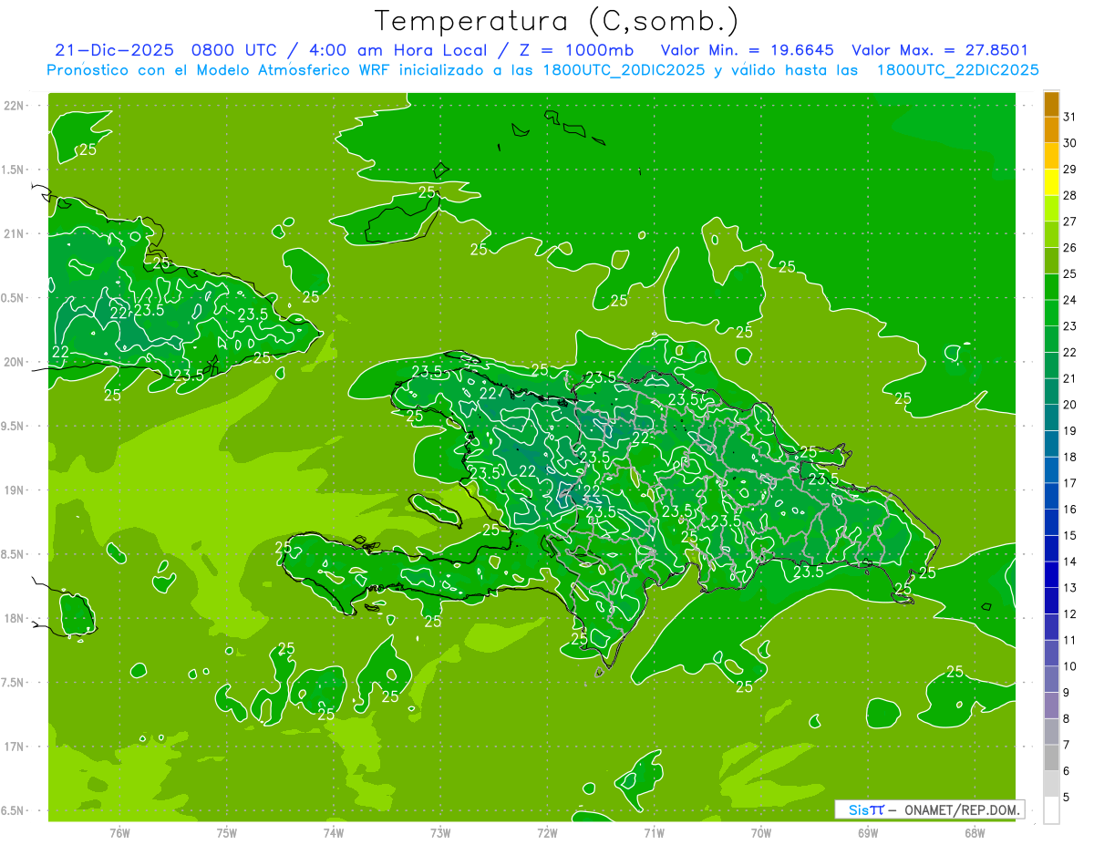Click 'Valor Max. = 27.8501' text
1094x845 pixels.
coord(940,50)
